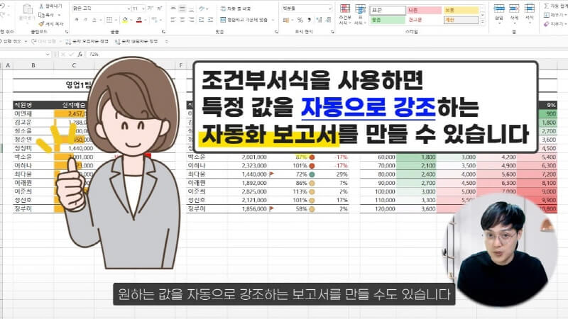
Task: Apply the 좋음 (Good) green cell style
Action: 387,21
